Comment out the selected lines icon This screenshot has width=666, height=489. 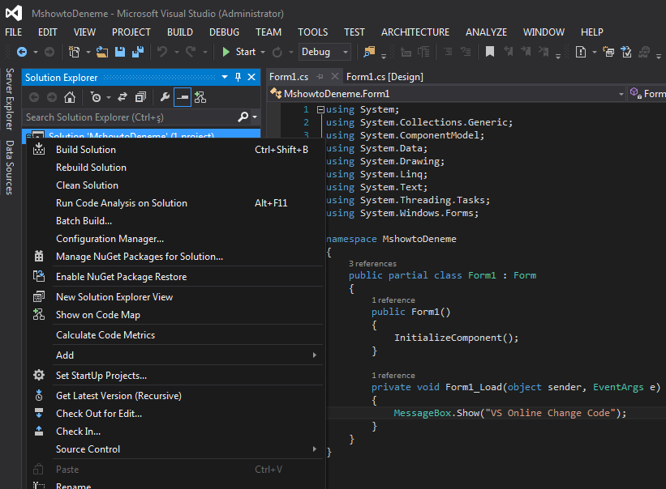coord(448,52)
